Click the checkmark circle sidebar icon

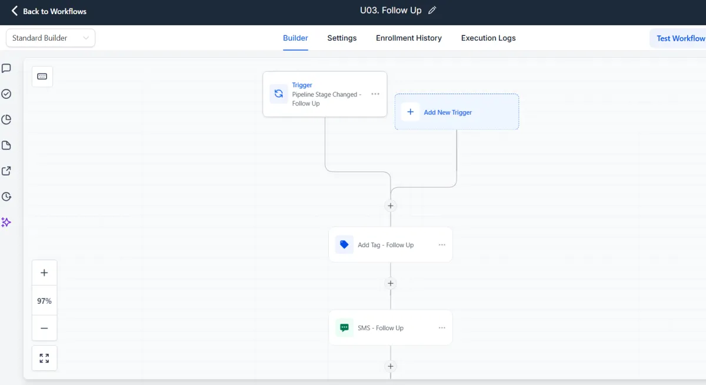[6, 94]
